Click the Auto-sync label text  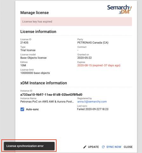click(x=32, y=109)
